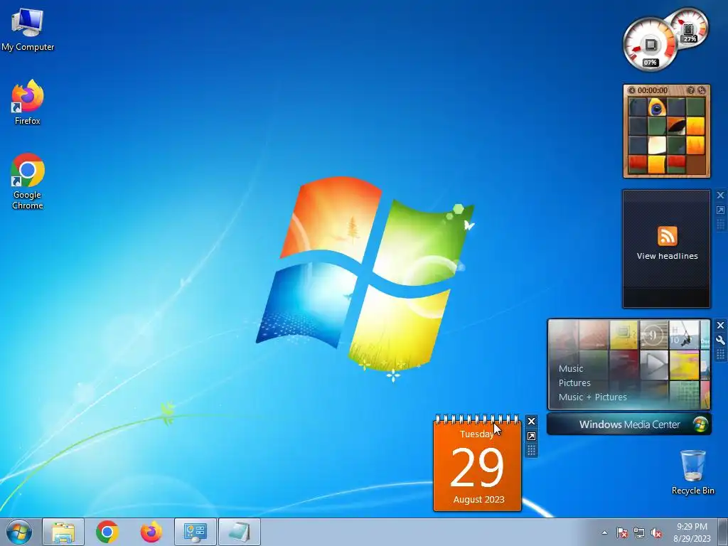Image resolution: width=728 pixels, height=546 pixels.
Task: Click the RSS feed orange icon
Action: (x=667, y=236)
